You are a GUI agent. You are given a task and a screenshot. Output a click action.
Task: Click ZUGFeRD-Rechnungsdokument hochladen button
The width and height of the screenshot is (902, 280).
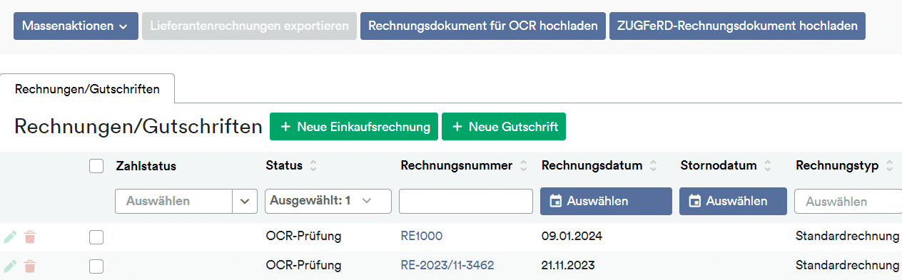[x=737, y=26]
